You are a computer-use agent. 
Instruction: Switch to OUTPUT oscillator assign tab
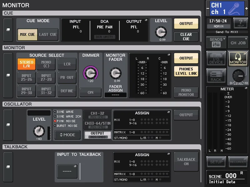pos(97,135)
